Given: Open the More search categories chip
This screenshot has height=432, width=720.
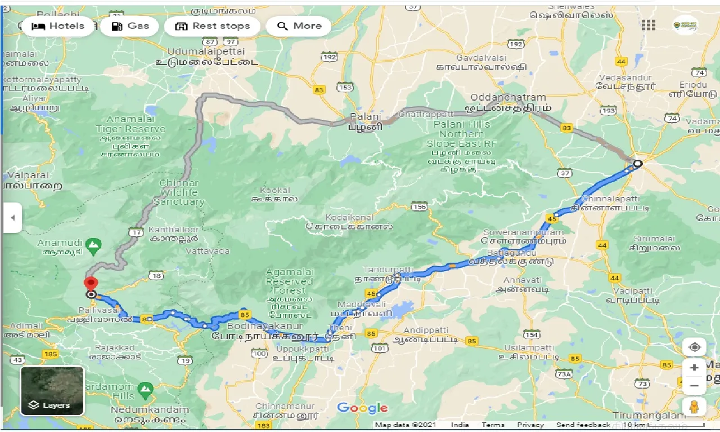Looking at the screenshot, I should [x=300, y=26].
